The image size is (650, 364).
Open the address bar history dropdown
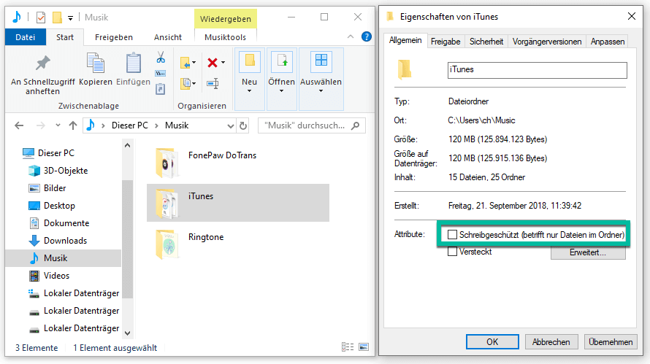tap(231, 126)
